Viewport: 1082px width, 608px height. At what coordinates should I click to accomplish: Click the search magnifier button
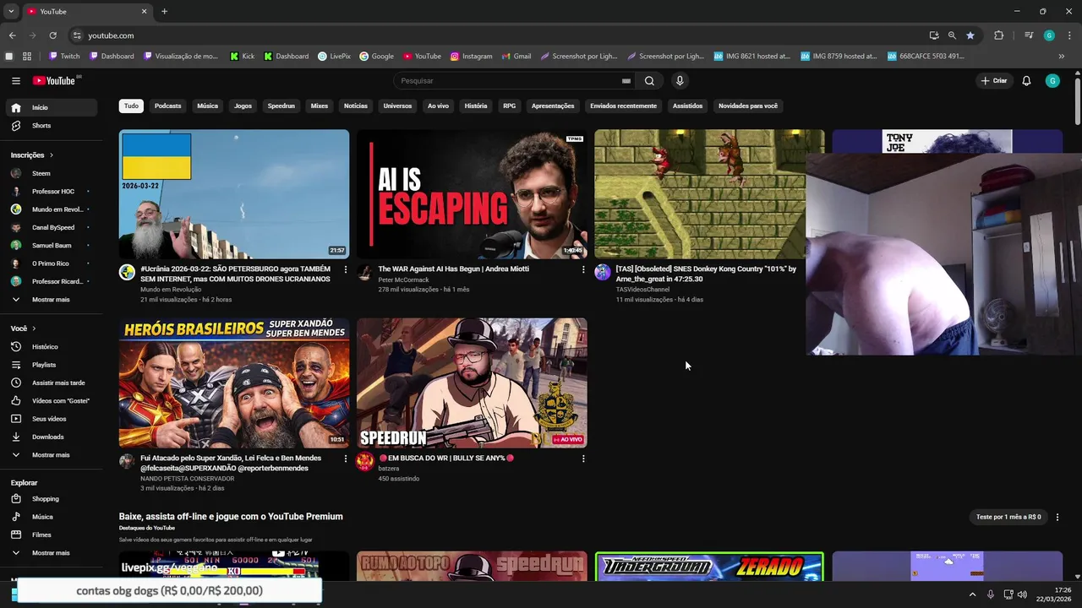[649, 81]
